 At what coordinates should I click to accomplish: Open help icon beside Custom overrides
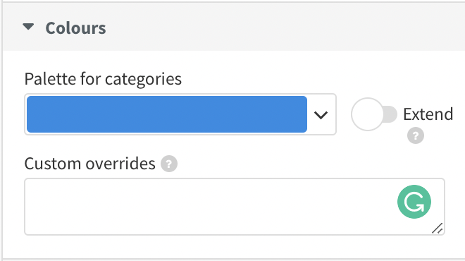tap(169, 164)
